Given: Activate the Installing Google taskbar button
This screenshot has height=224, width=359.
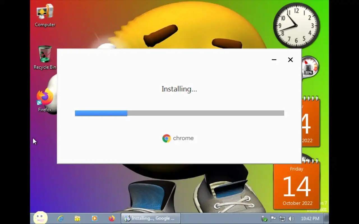Looking at the screenshot, I should 151,218.
